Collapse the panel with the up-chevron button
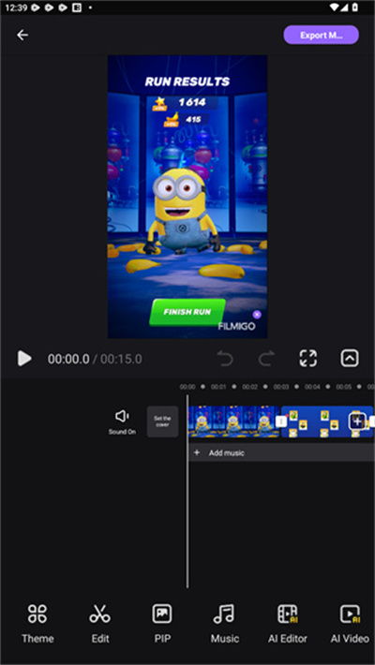 350,359
